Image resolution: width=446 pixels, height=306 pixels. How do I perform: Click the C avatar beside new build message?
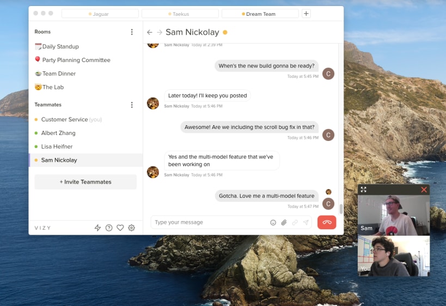point(328,74)
